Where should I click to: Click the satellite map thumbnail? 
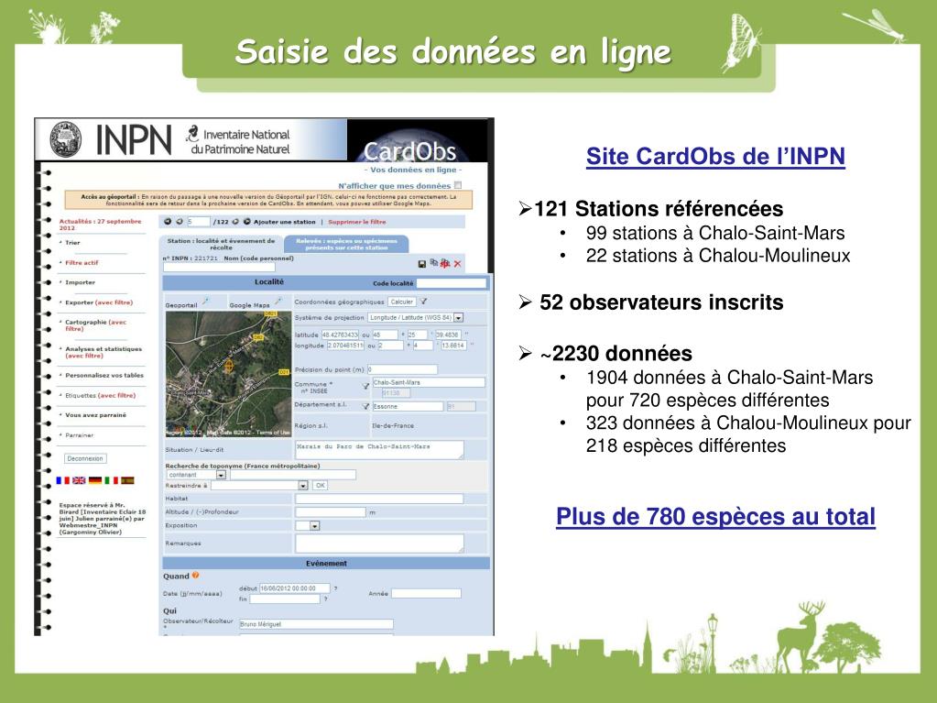228,374
